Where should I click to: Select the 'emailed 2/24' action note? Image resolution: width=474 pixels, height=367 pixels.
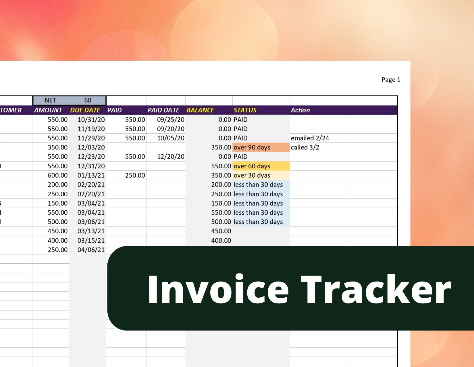[310, 138]
